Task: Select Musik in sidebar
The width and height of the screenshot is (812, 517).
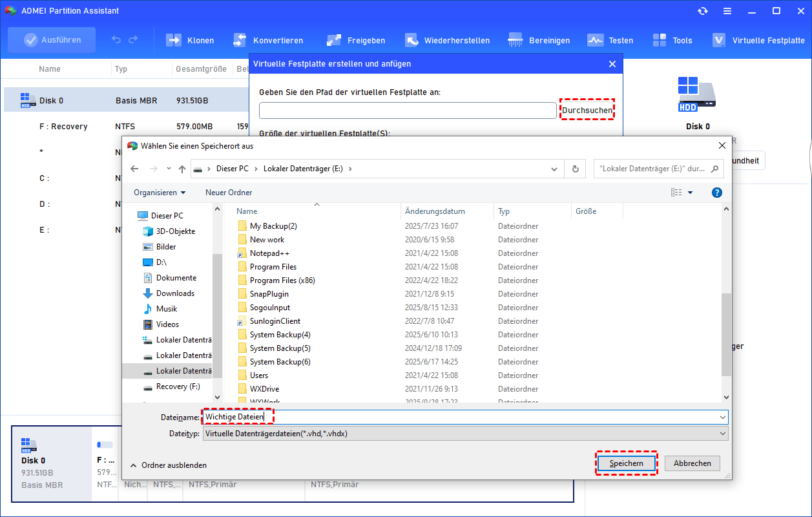Action: click(x=160, y=309)
